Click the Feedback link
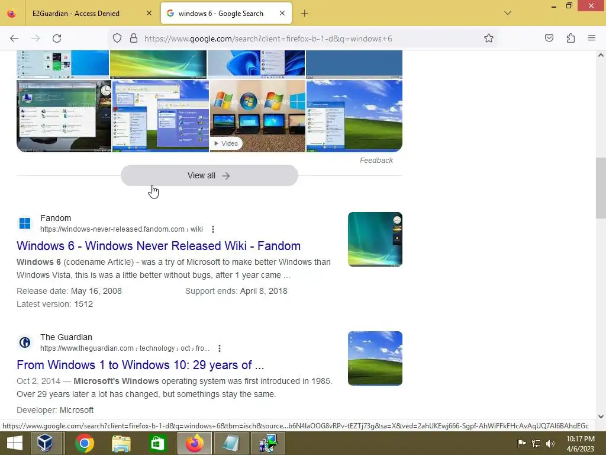 tap(376, 161)
